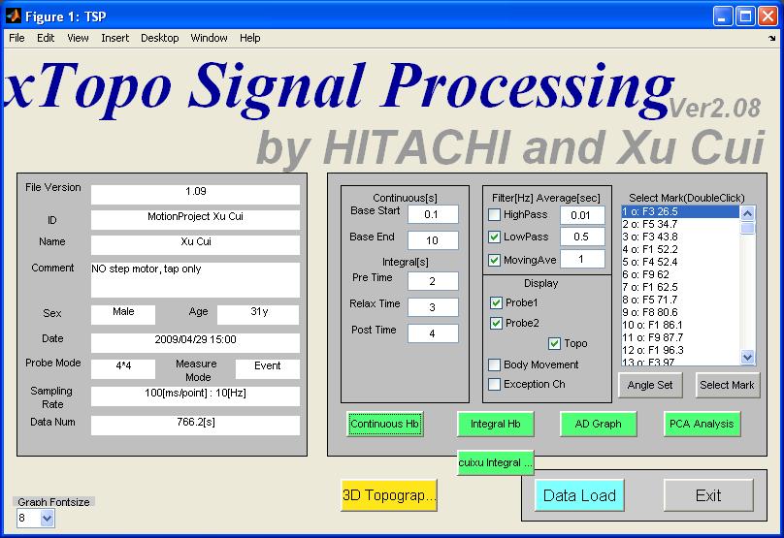Screen dimensions: 784x538
Task: Click the Integral Hb button
Action: (496, 425)
